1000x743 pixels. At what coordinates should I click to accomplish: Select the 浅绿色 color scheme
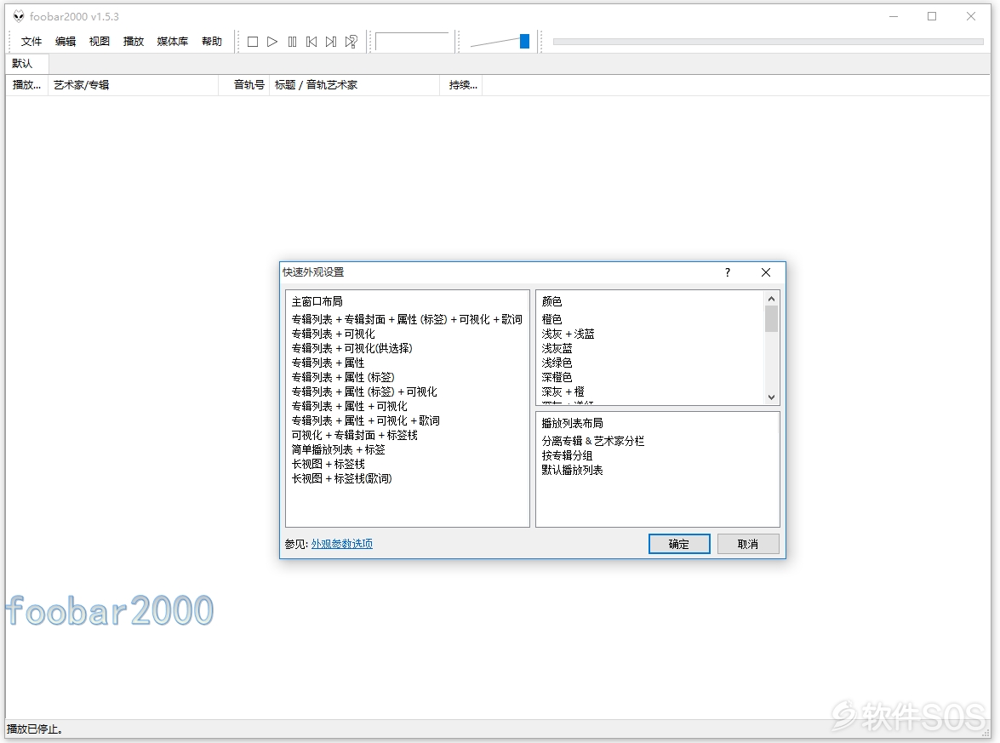tap(557, 363)
